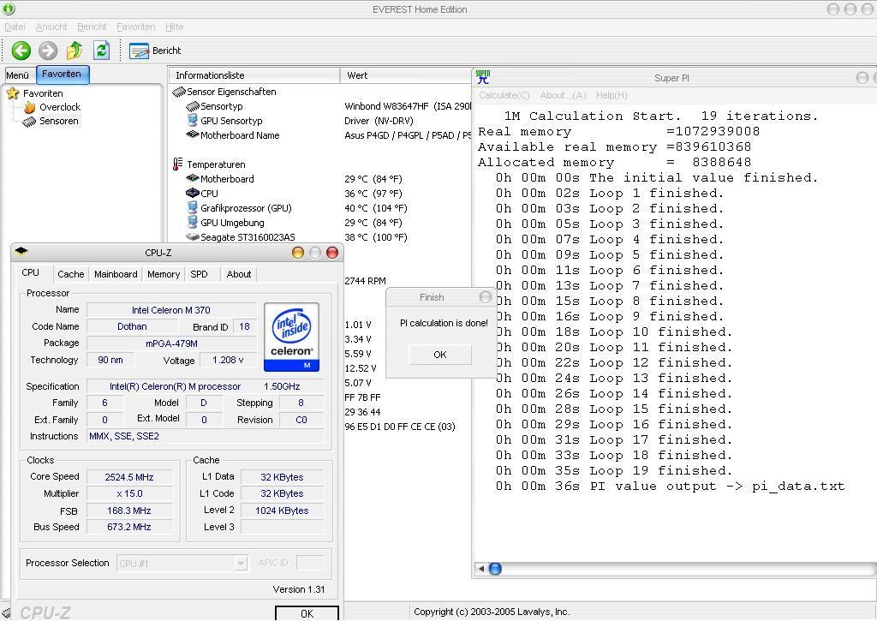Minimize the CPU-Z window with orange button

point(298,253)
